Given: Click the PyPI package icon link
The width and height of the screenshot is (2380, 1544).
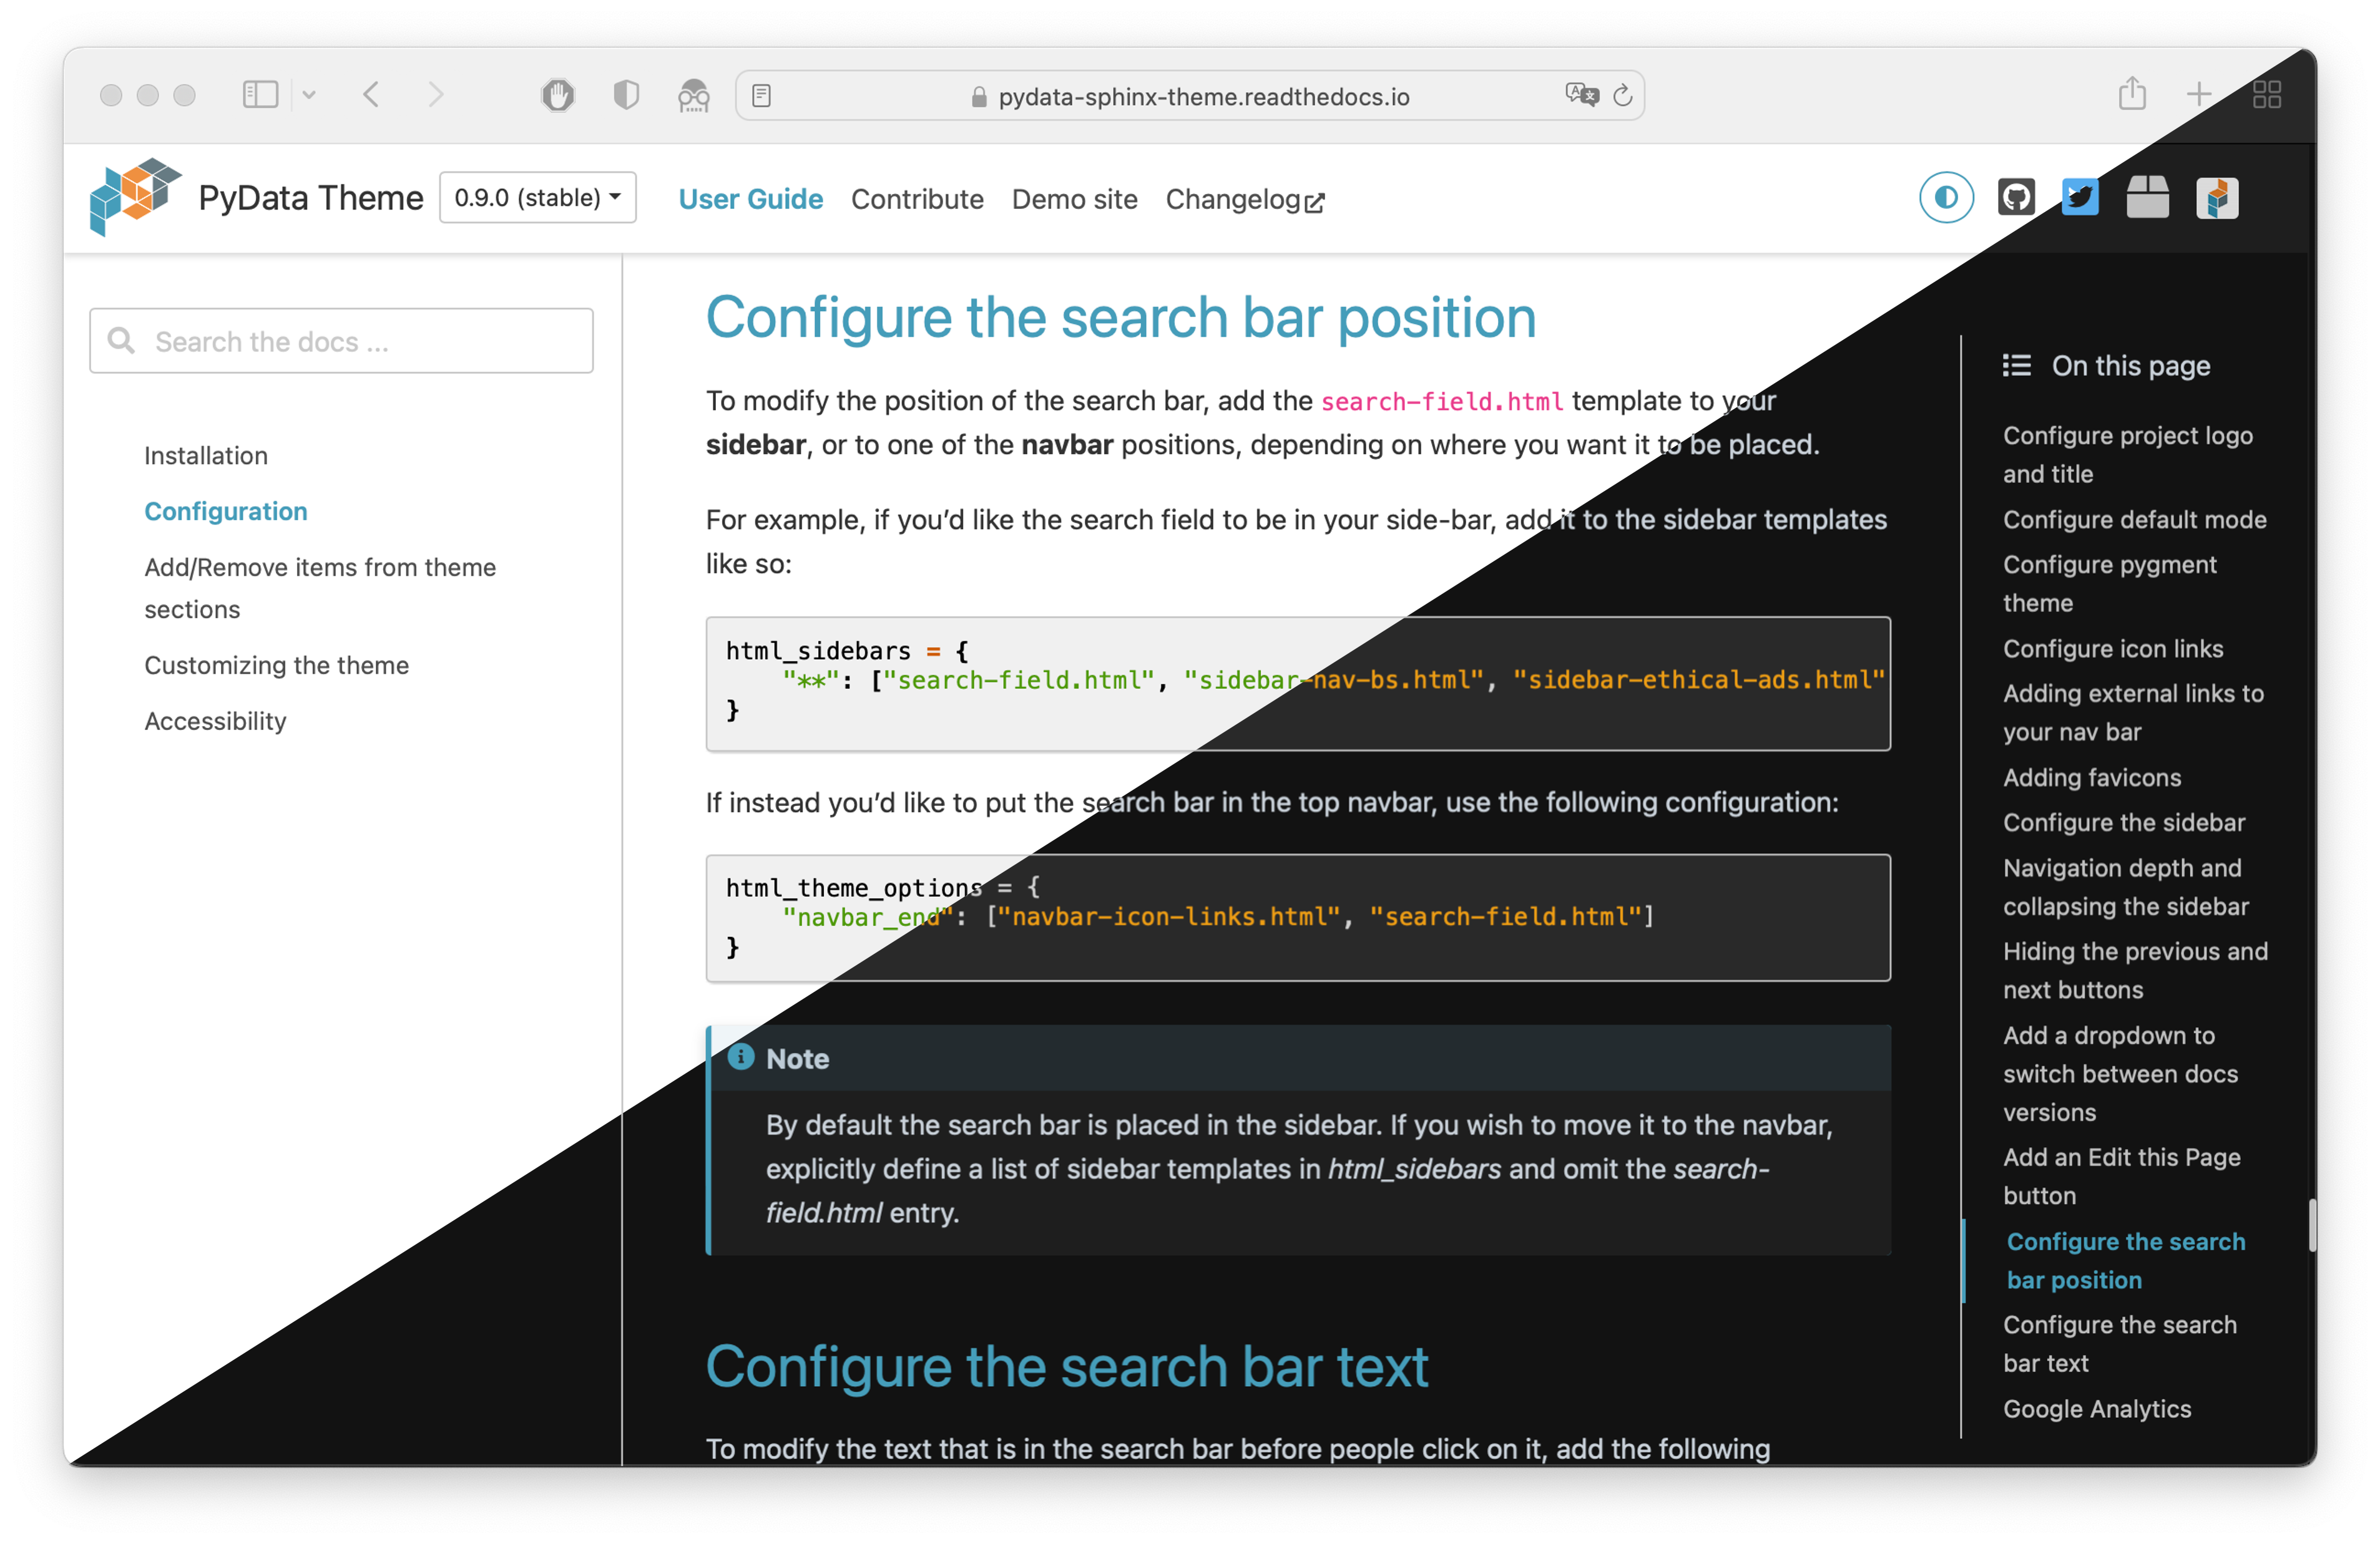Looking at the screenshot, I should [x=2146, y=197].
